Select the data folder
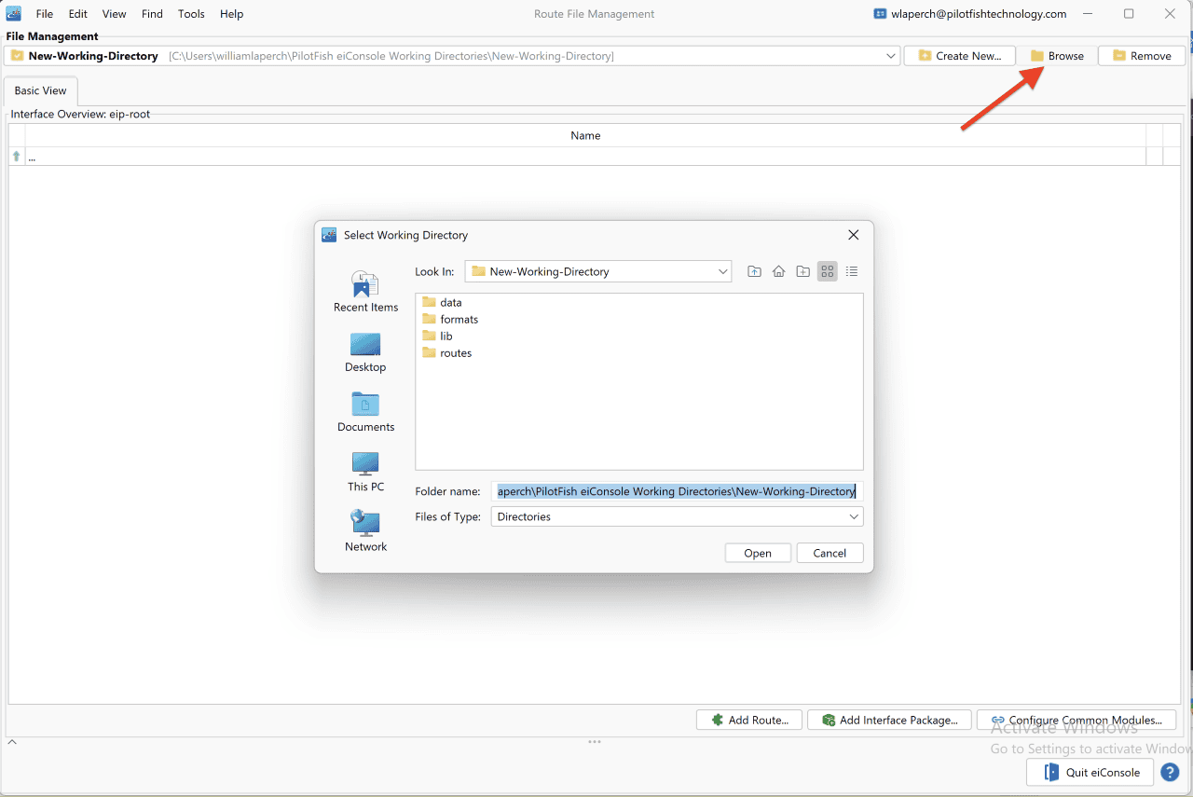The width and height of the screenshot is (1193, 797). pyautogui.click(x=442, y=302)
